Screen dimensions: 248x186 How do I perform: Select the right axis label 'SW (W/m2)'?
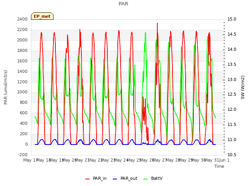click(x=243, y=87)
